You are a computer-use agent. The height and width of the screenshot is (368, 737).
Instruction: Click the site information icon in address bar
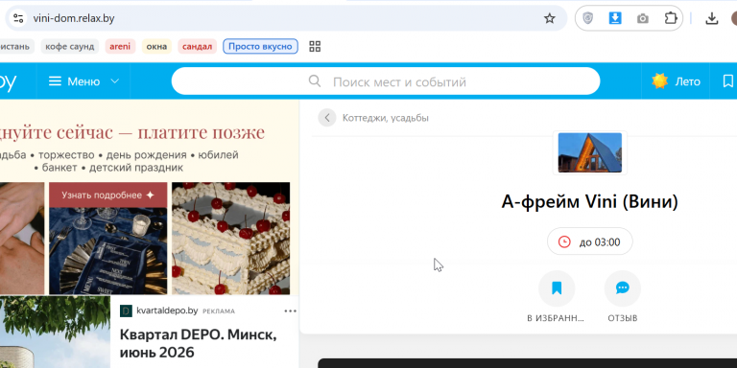[18, 18]
